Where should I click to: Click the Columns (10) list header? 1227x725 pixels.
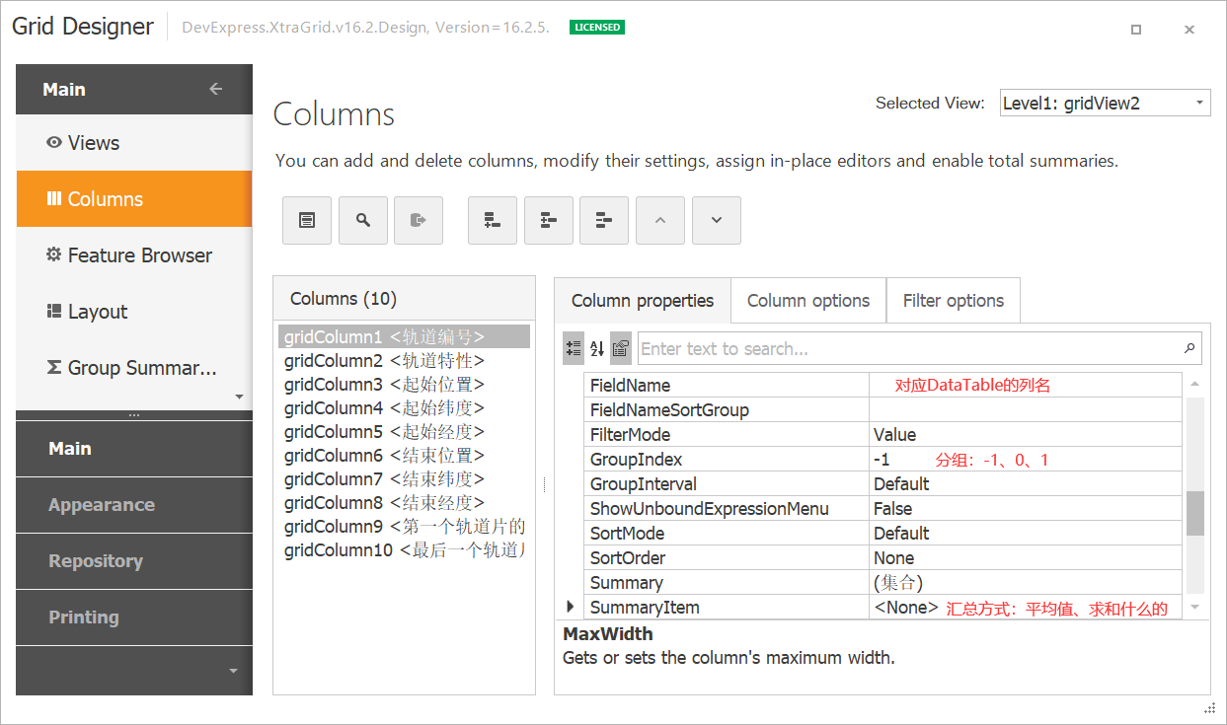404,299
